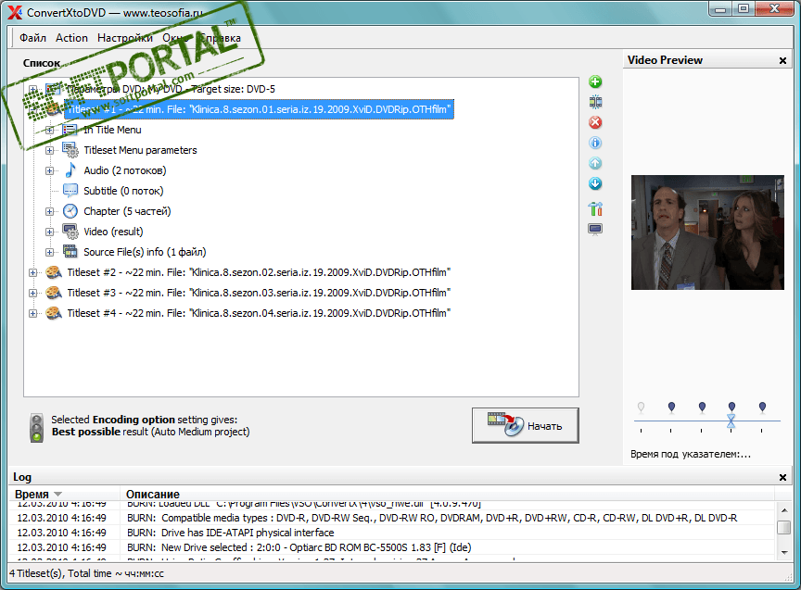Click the Начать button to start conversion
Image resolution: width=801 pixels, height=590 pixels.
(x=525, y=425)
